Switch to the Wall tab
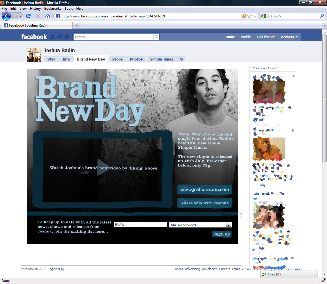The width and height of the screenshot is (327, 284). [51, 59]
